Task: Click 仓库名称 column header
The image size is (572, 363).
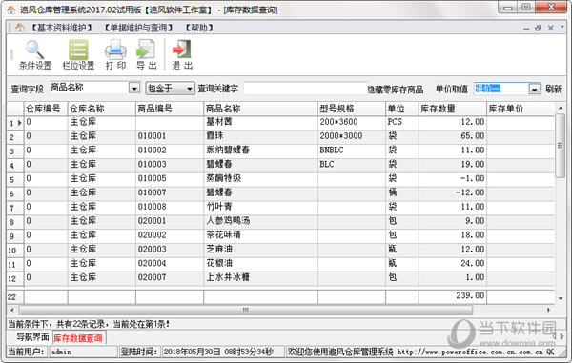Action: [x=101, y=109]
